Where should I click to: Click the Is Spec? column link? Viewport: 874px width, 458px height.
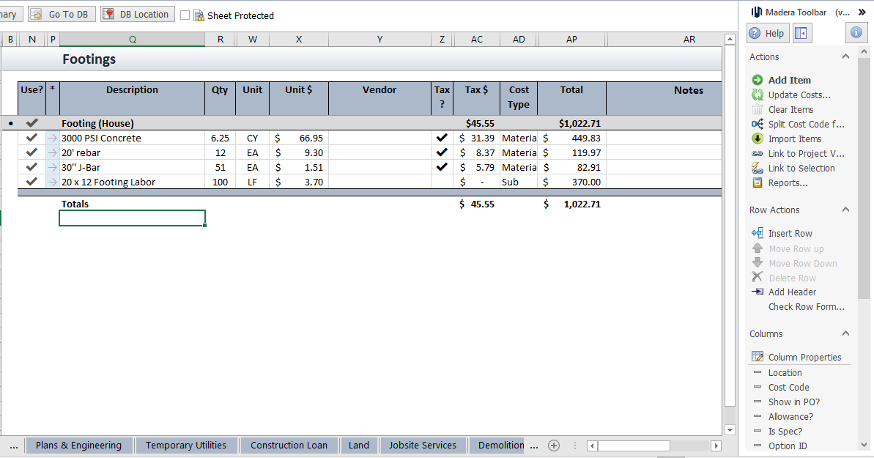(785, 431)
